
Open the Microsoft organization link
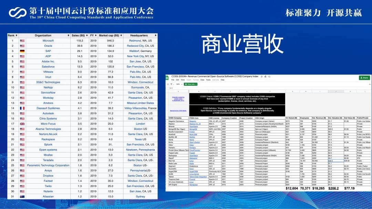pyautogui.click(x=48, y=41)
